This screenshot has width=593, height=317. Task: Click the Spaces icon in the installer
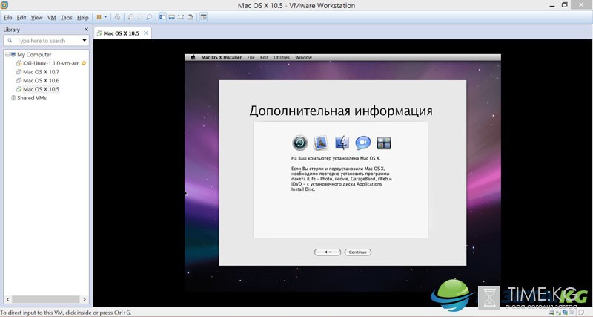(384, 143)
